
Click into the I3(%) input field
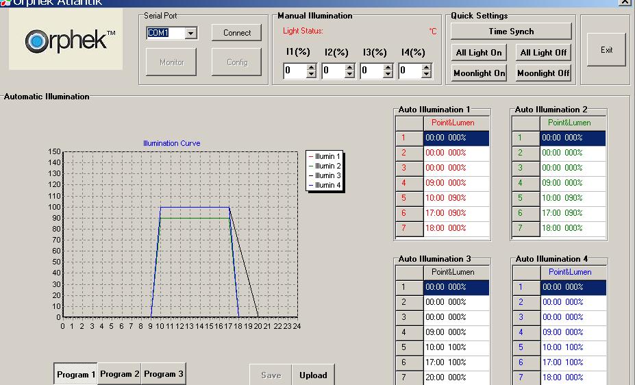coord(372,71)
